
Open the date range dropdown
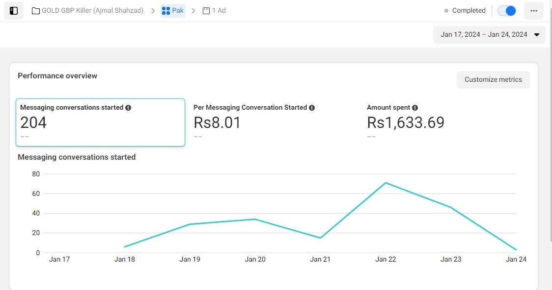489,35
